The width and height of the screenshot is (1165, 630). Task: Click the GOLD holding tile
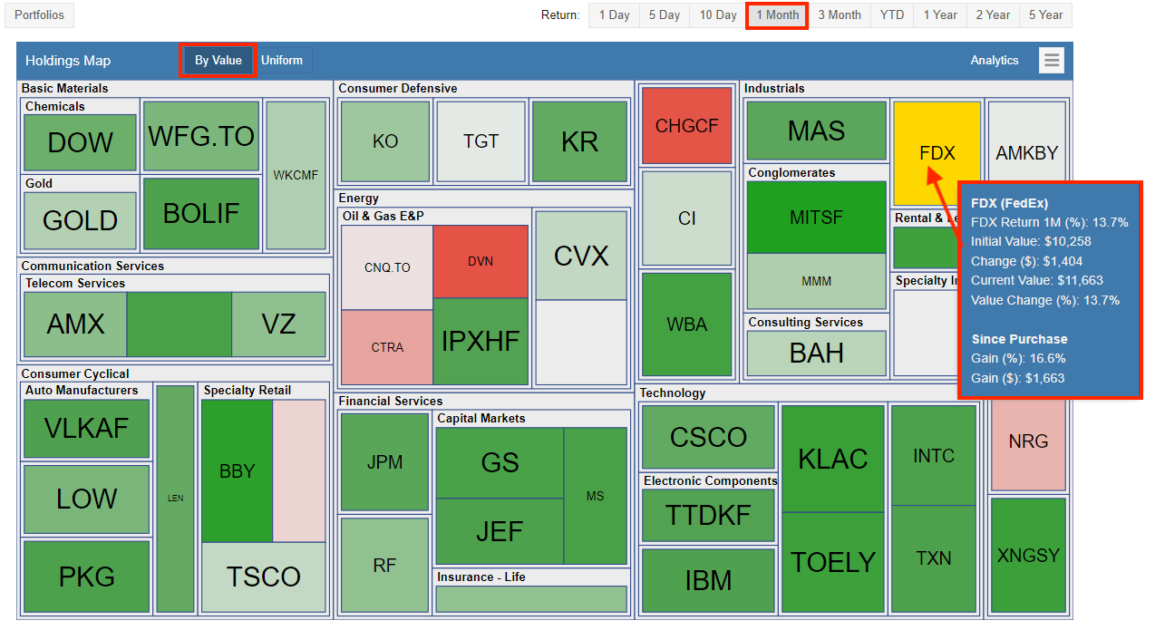[81, 220]
